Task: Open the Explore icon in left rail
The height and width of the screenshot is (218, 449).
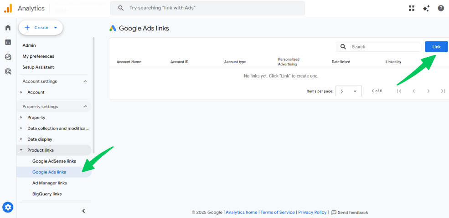Action: (x=8, y=57)
